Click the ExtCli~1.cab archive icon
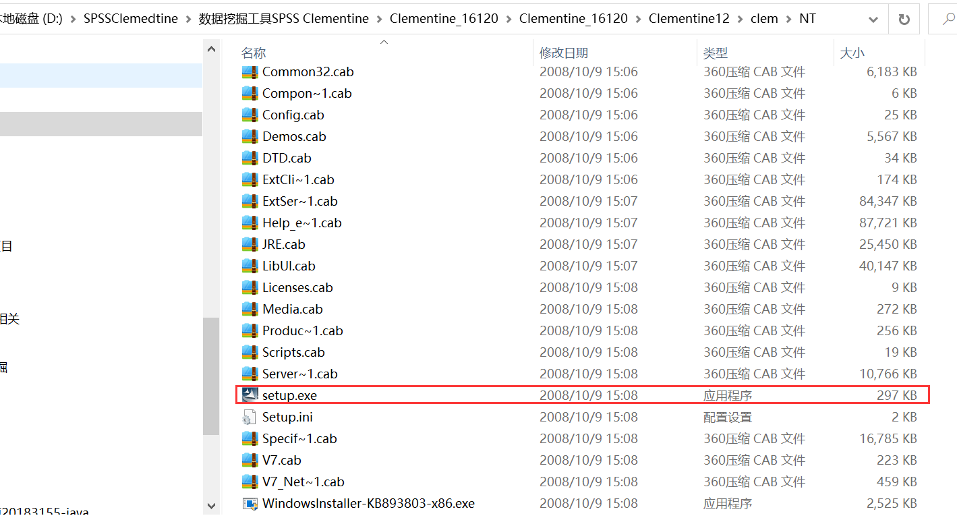 [x=250, y=179]
